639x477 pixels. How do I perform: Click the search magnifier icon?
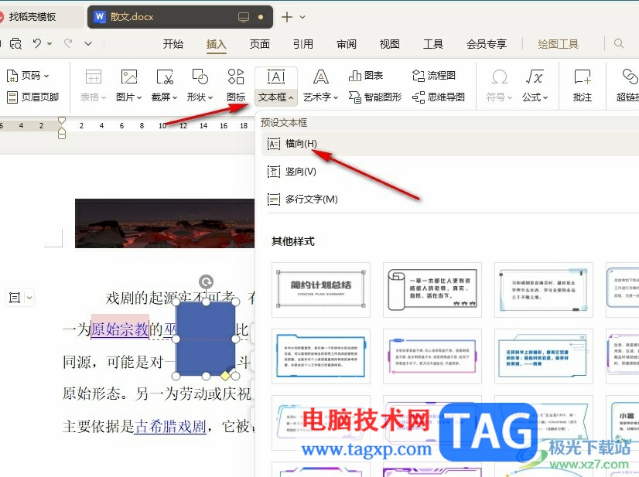619,43
